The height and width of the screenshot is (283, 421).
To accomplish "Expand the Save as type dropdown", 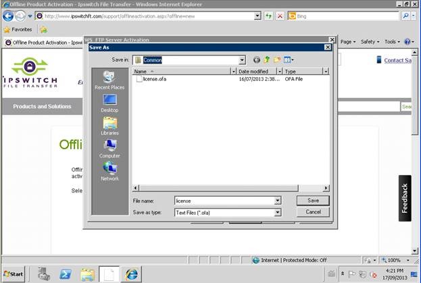I will pyautogui.click(x=278, y=213).
